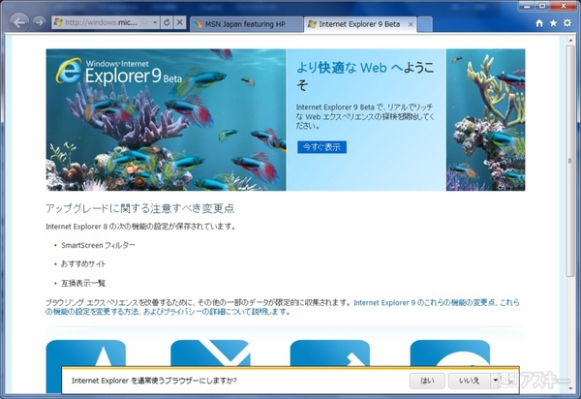Click the おすすめサイト list item
The image size is (581, 399).
coord(83,264)
